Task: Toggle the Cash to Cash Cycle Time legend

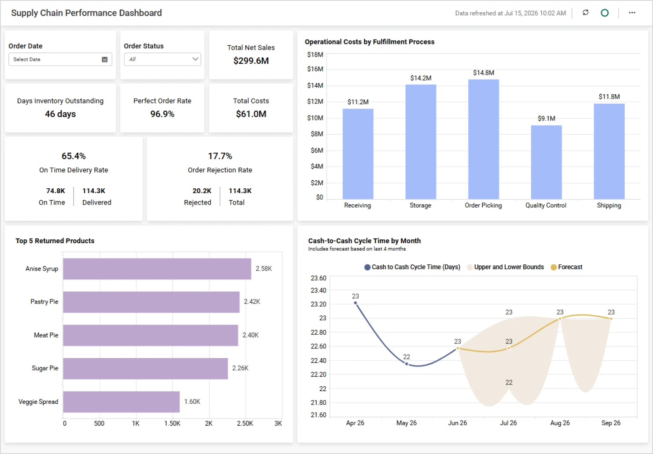Action: coord(412,267)
